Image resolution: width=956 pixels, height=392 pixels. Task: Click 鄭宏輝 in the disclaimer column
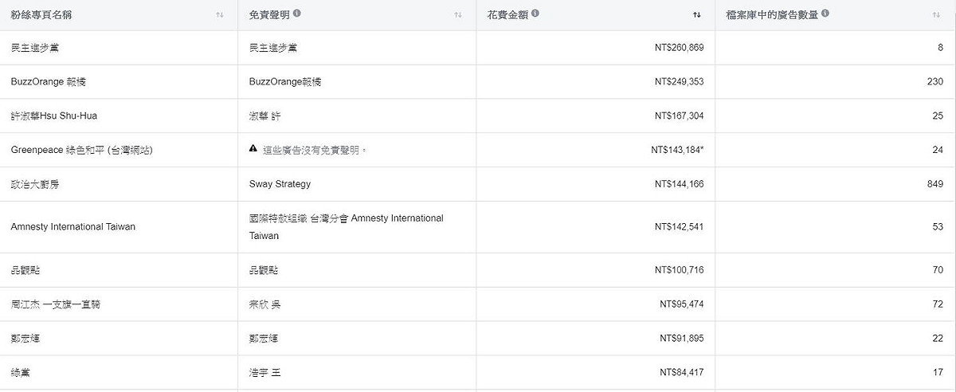pyautogui.click(x=264, y=339)
